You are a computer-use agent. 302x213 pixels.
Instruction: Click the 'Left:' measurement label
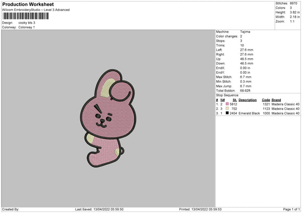(x=219, y=50)
